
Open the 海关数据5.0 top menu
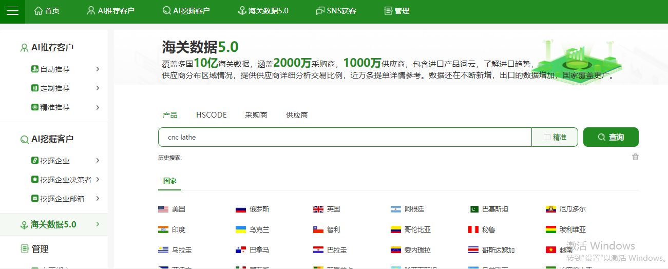coord(263,11)
